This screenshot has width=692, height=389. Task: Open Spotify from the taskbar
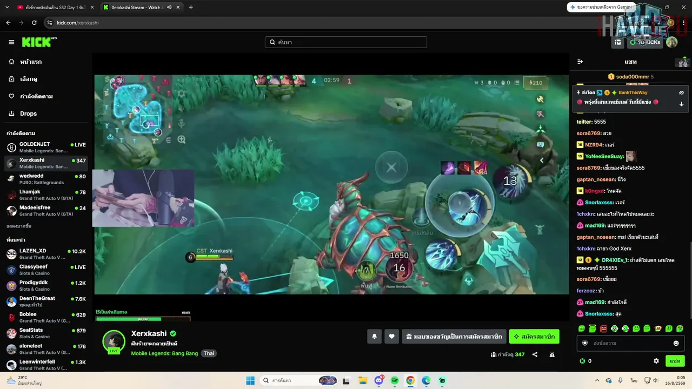pyautogui.click(x=394, y=380)
